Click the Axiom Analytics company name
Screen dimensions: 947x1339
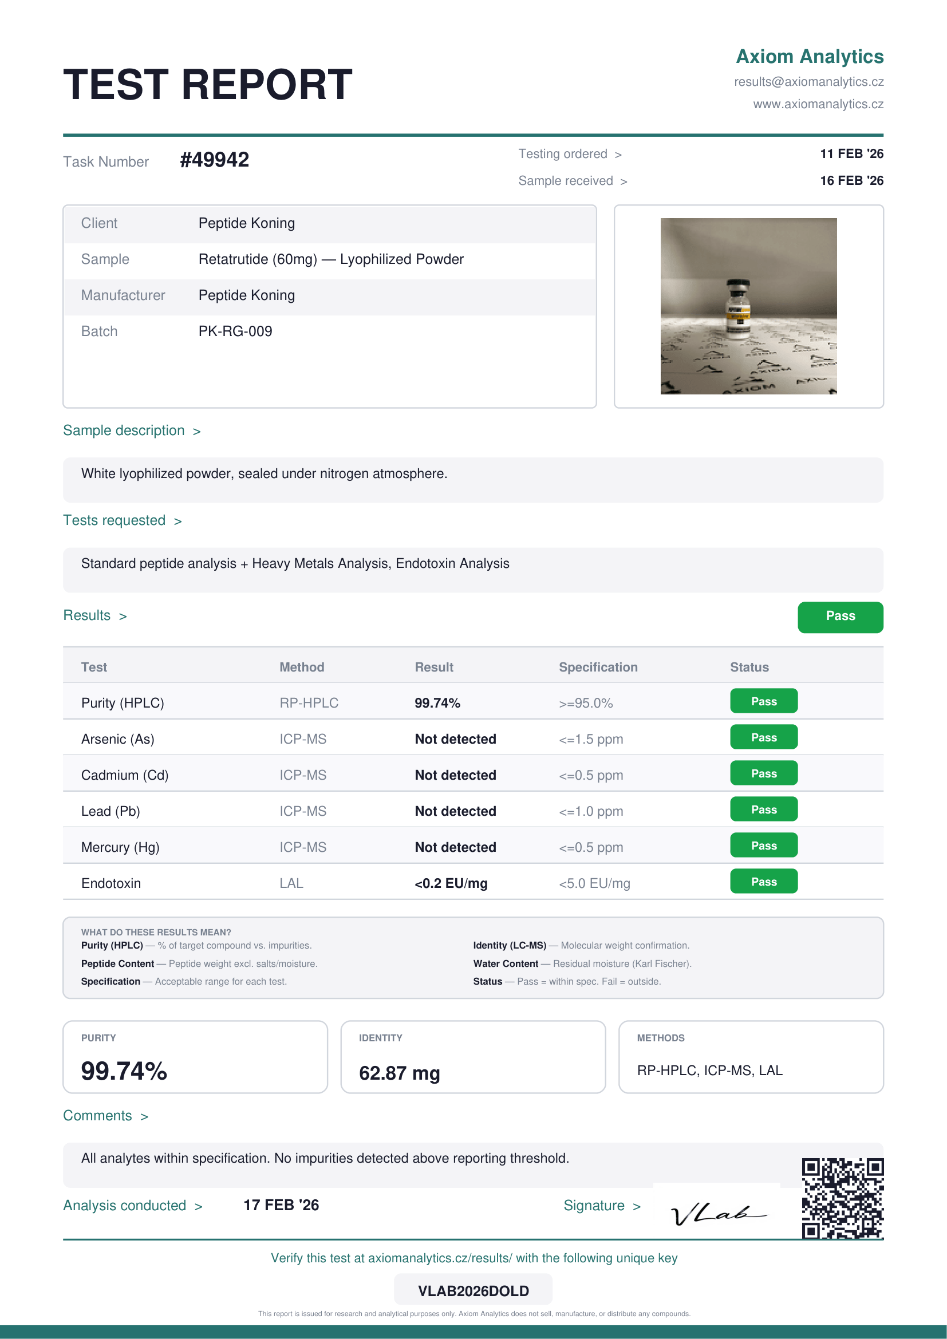[x=810, y=57]
